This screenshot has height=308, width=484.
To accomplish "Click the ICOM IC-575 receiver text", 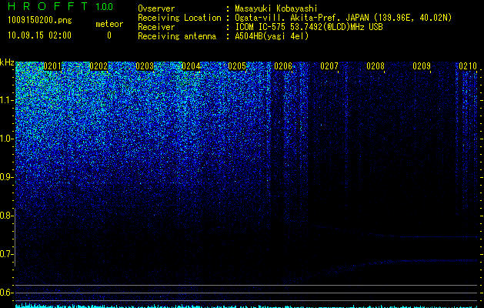I will pyautogui.click(x=309, y=27).
